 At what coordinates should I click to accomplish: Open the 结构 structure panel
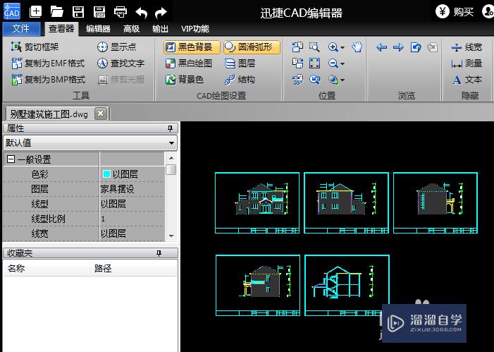(240, 80)
